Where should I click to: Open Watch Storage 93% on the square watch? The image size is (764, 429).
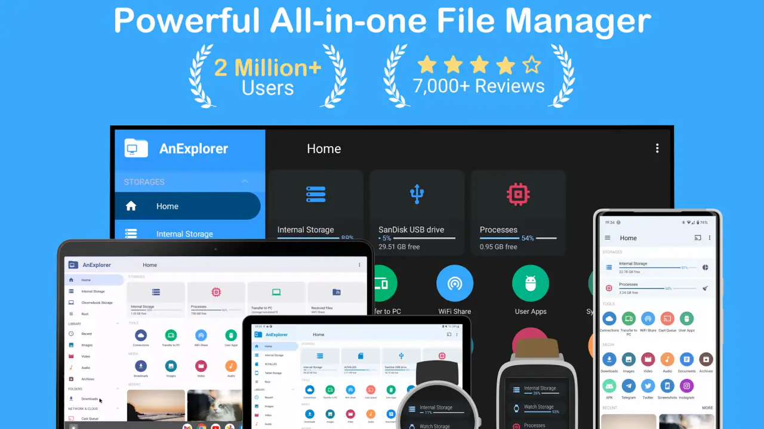click(537, 408)
